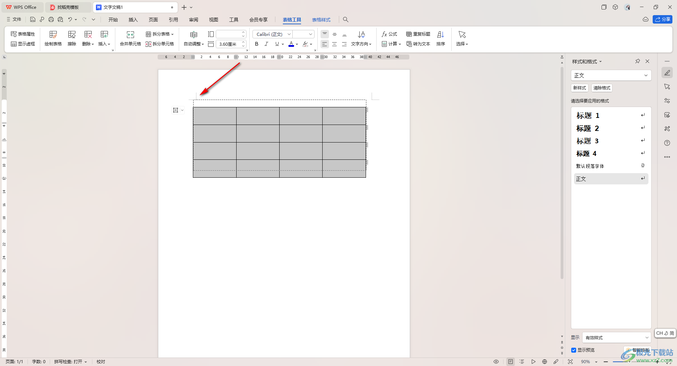Apply the font color swatch
677x366 pixels.
click(291, 44)
